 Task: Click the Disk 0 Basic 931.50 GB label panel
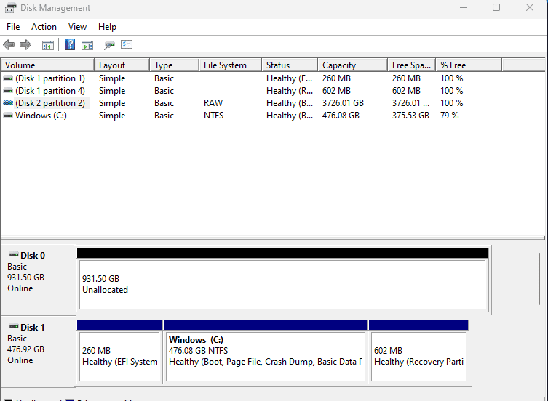[x=38, y=279]
